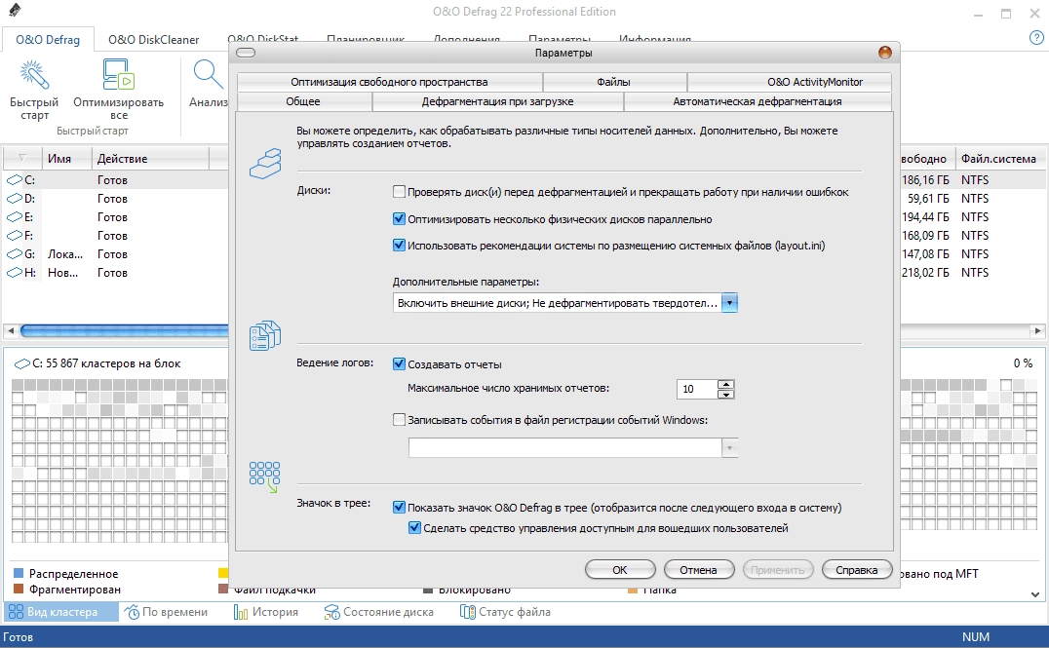Uncheck Создавать отчеты checkbox
The image size is (1049, 648).
point(400,363)
